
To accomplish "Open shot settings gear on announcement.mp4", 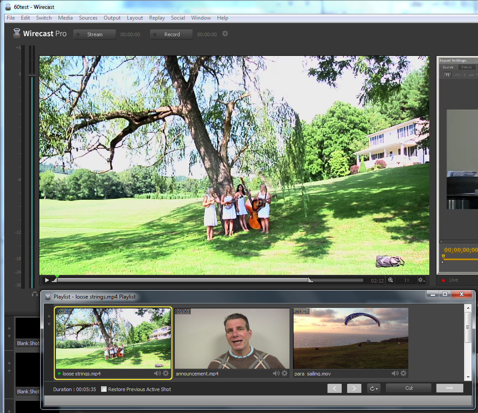I will point(285,373).
